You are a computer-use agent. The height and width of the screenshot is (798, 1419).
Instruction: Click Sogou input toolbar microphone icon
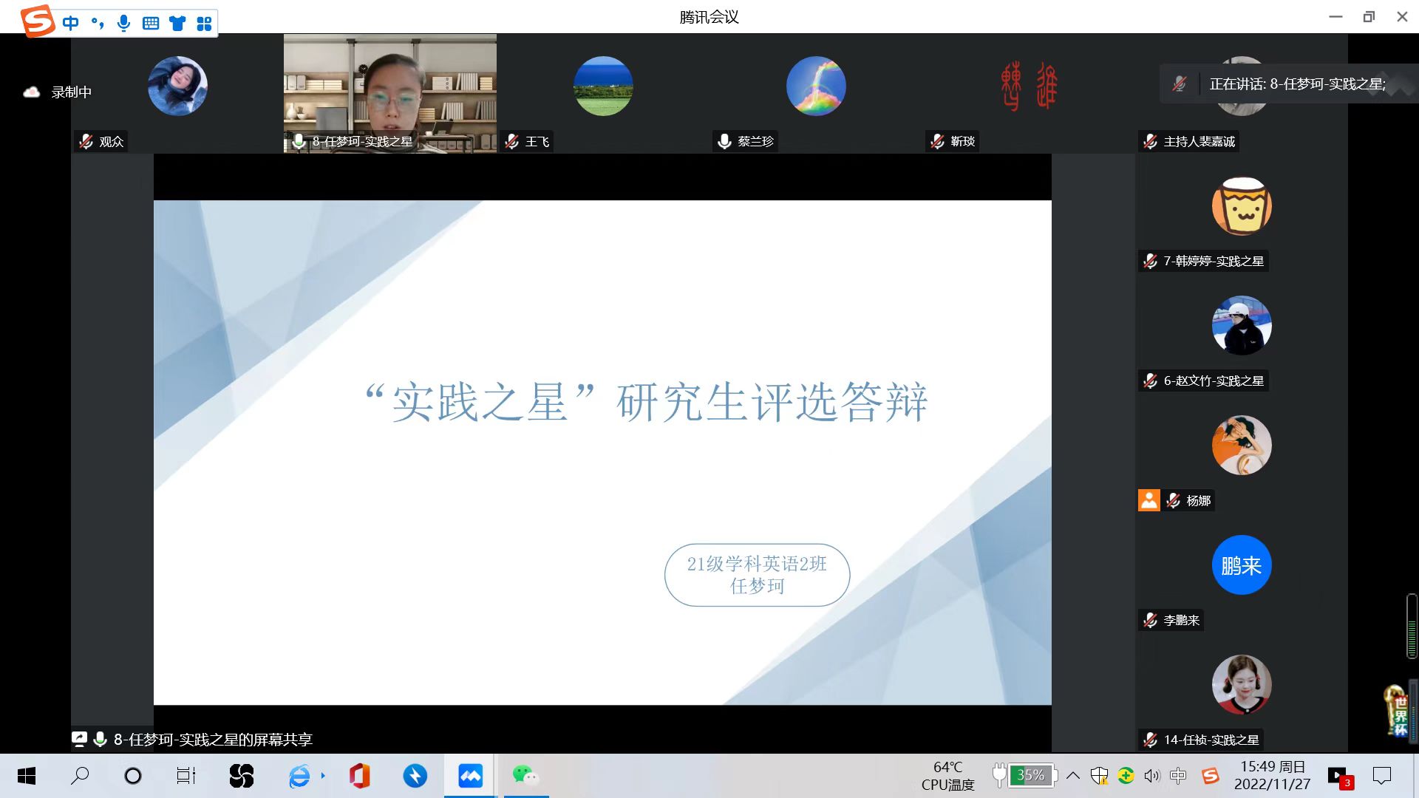pyautogui.click(x=123, y=23)
